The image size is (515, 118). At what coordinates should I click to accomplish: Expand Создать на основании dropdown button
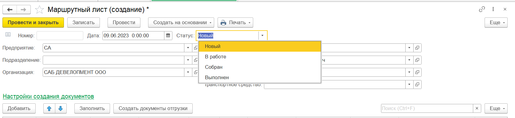pos(181,22)
